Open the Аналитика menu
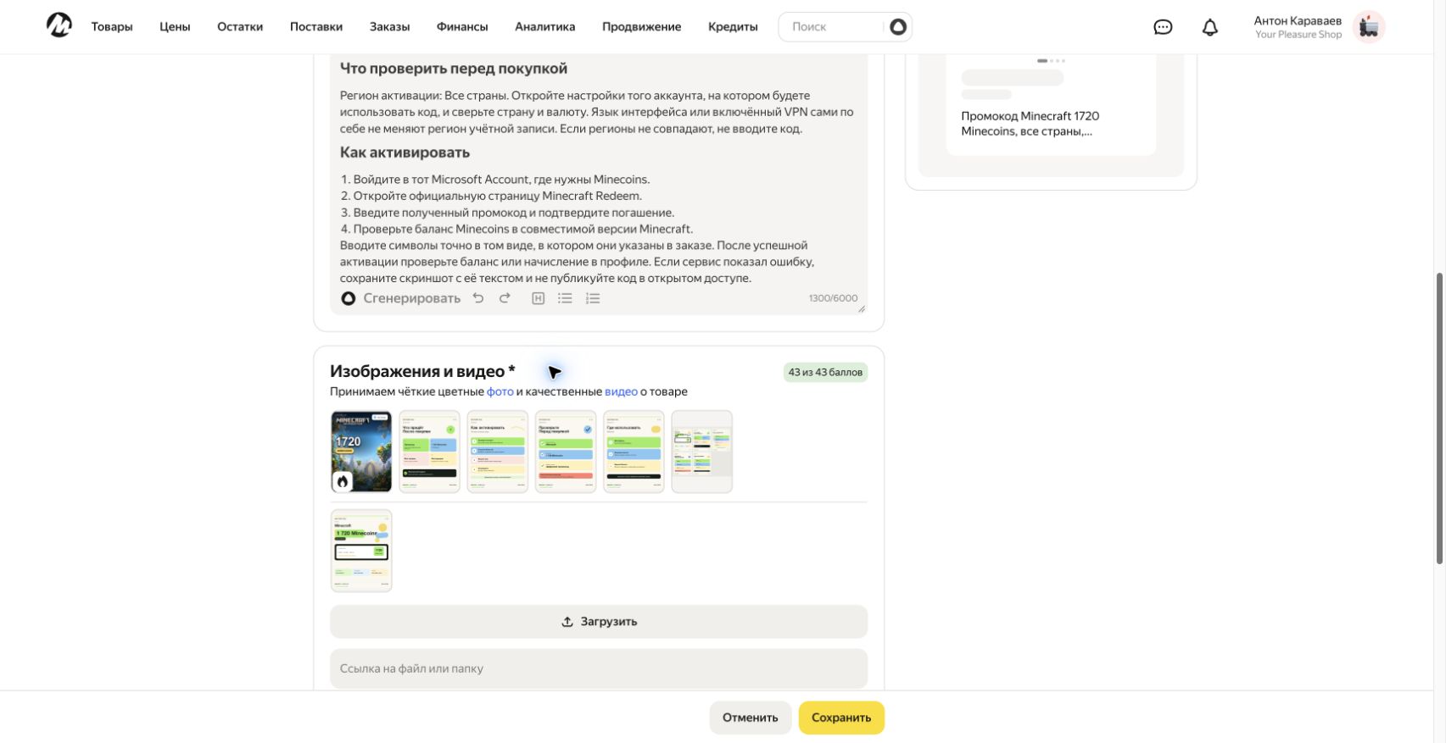 [x=544, y=26]
